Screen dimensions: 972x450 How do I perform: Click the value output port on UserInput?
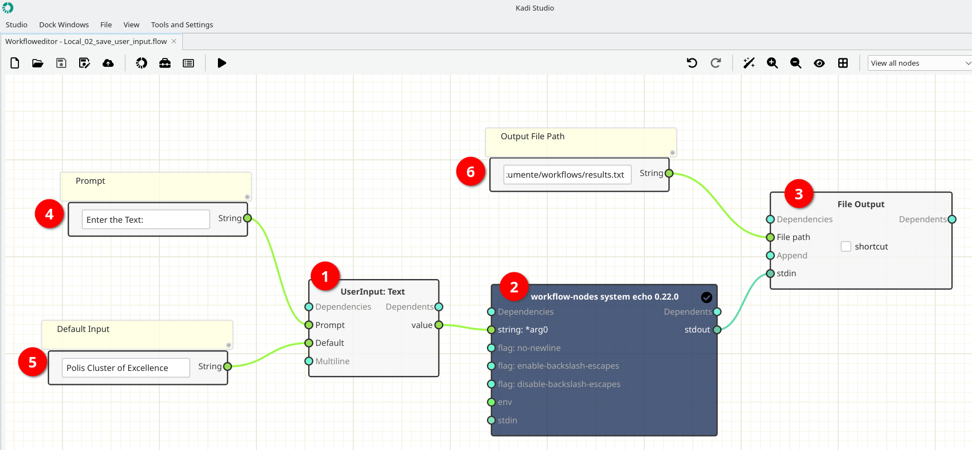[439, 325]
